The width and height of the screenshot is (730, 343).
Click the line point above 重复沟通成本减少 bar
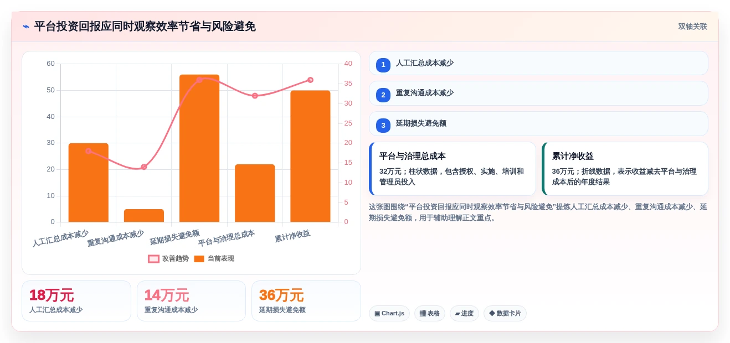144,167
